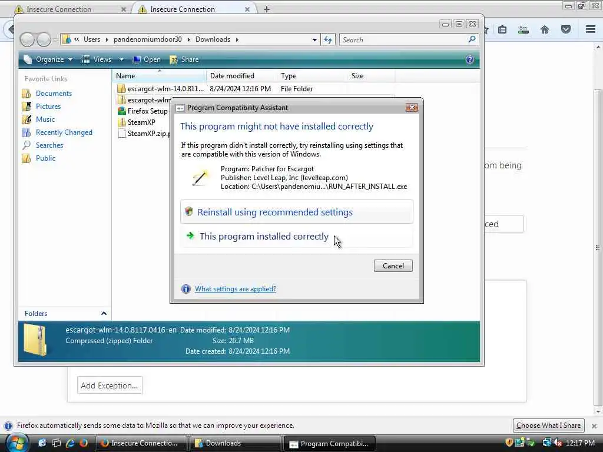Open the Firefox hamburger menu

coord(591,29)
